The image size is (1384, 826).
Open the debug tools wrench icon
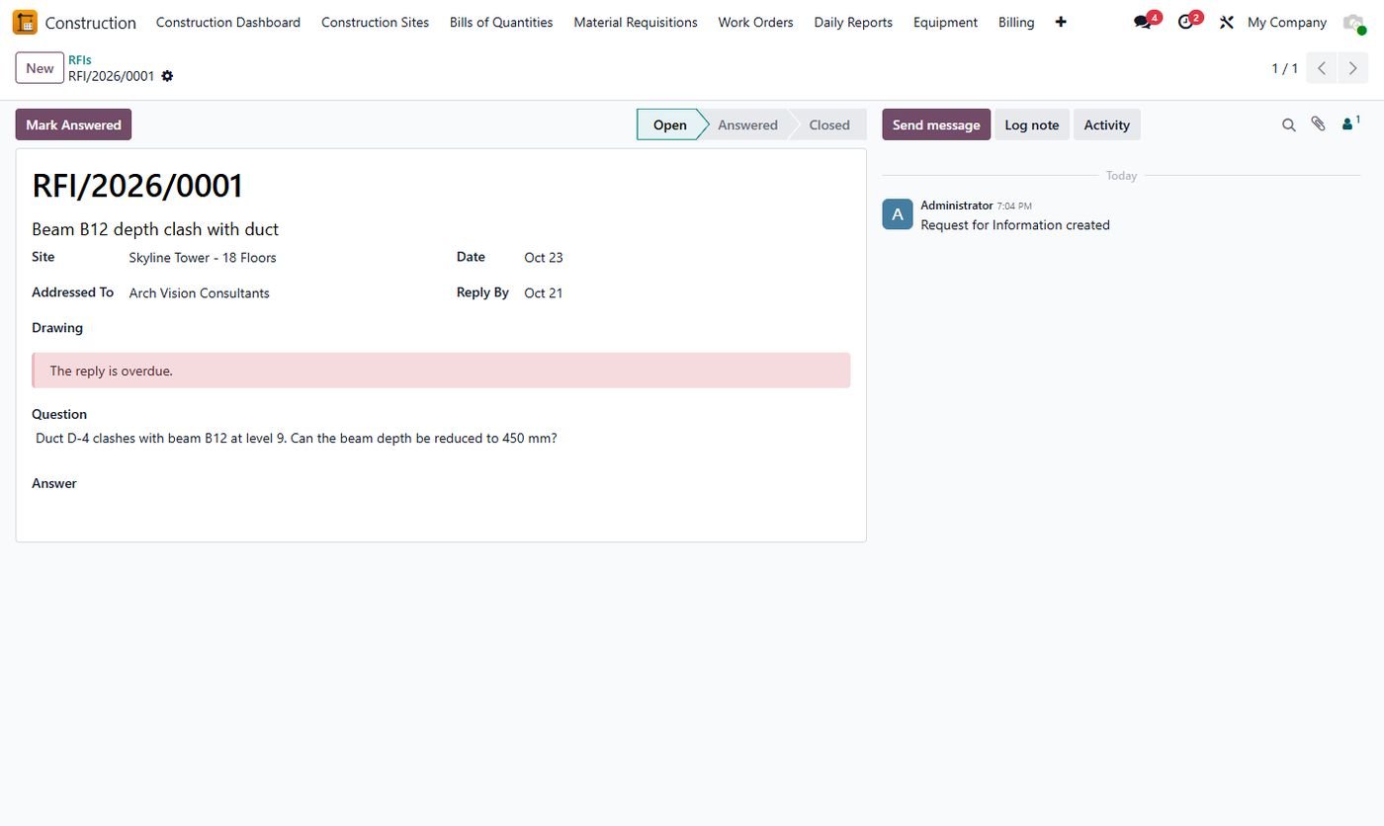pyautogui.click(x=1227, y=22)
